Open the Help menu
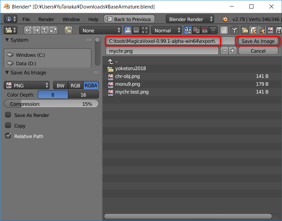Screen dimensions: 282x221 pos(93,19)
